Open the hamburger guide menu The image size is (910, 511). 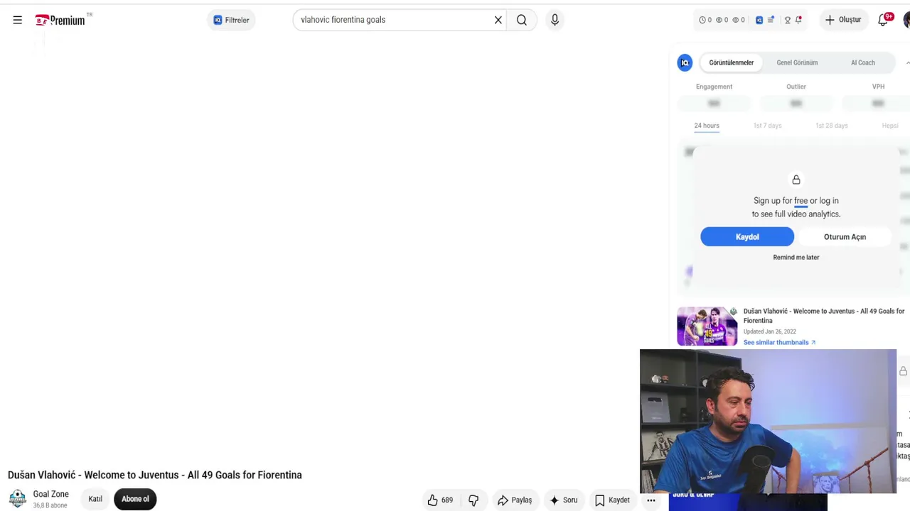[x=17, y=20]
